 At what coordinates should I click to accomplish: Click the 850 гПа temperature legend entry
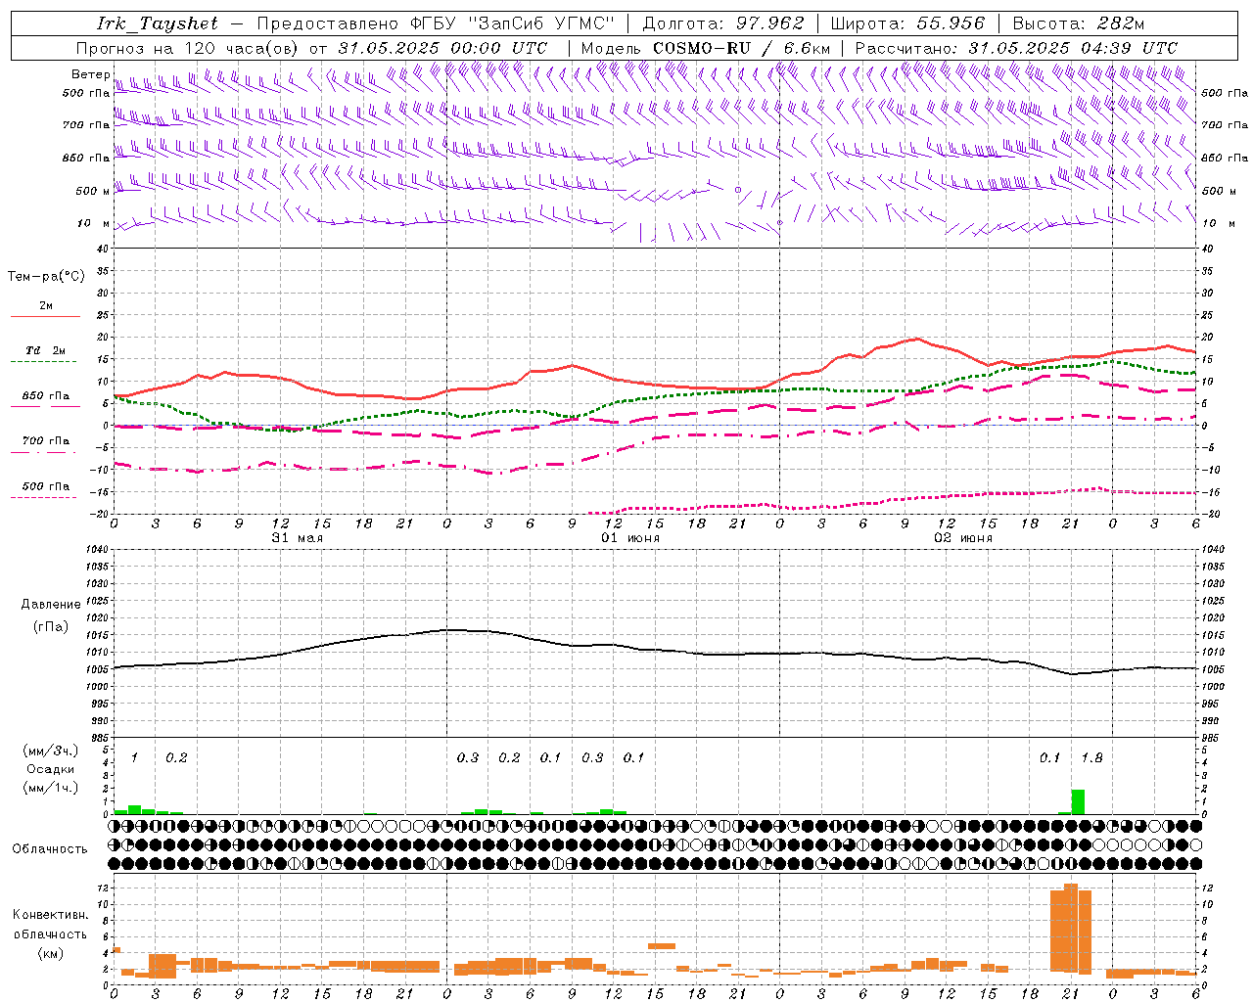coord(46,396)
